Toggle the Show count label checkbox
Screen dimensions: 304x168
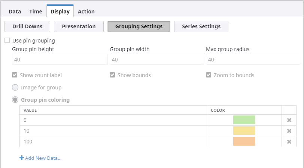(x=15, y=75)
